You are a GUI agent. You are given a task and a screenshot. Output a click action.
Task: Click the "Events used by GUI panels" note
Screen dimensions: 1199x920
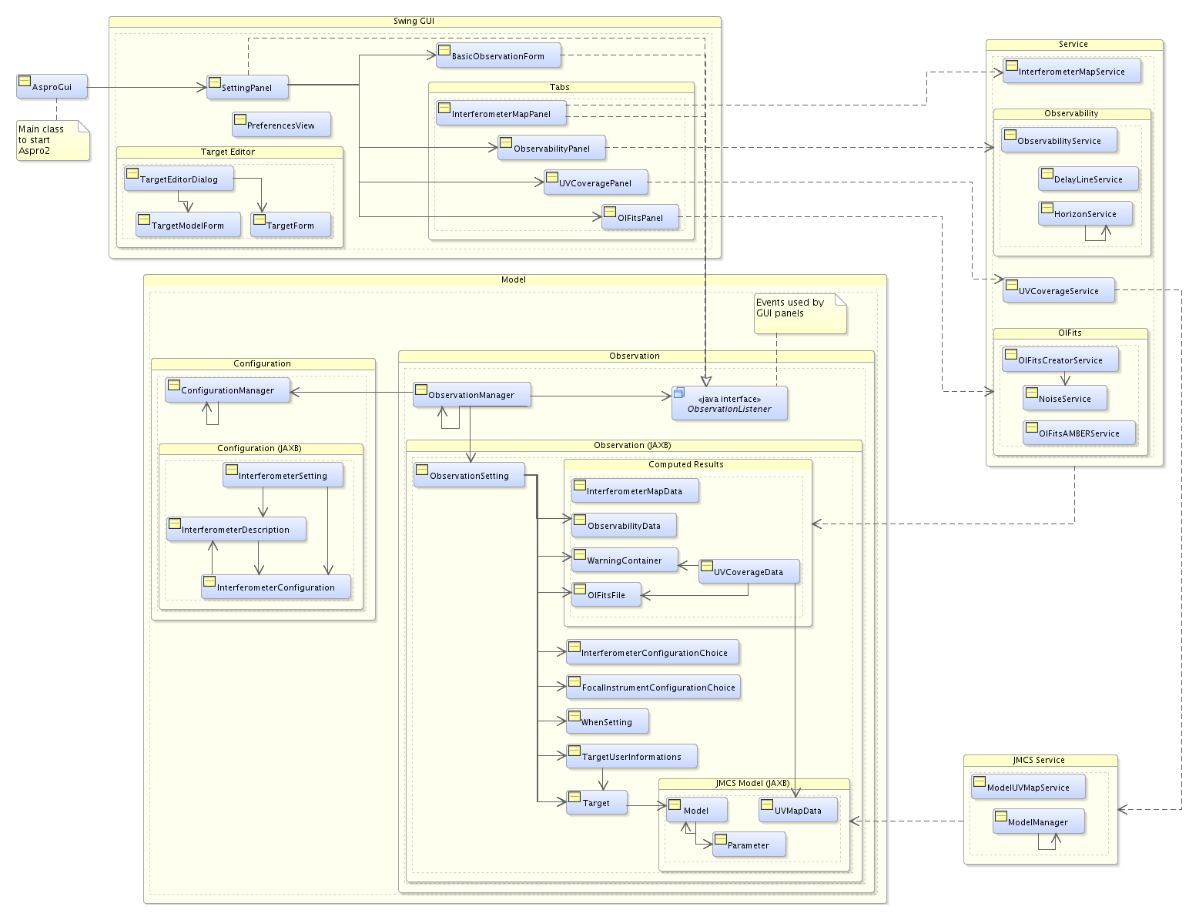799,313
